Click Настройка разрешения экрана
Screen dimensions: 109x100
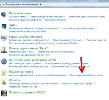coord(78,28)
